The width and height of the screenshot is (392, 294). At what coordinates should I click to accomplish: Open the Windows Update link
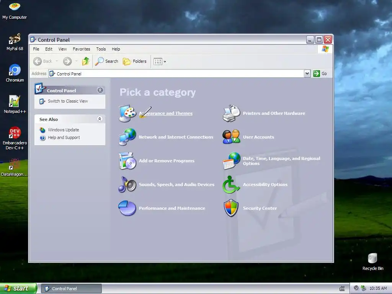(64, 130)
